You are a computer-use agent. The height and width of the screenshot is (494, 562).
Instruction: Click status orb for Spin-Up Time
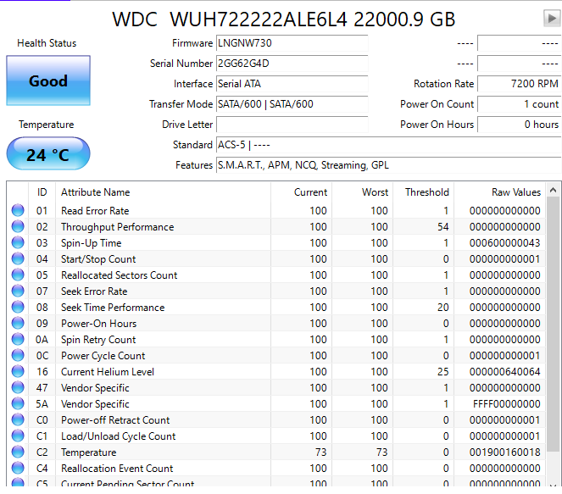18,242
